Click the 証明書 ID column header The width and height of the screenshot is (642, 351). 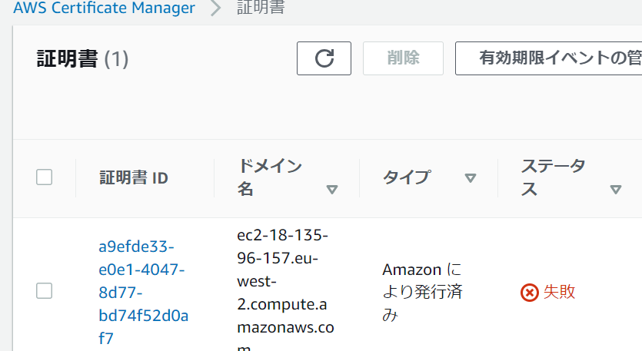coord(134,178)
